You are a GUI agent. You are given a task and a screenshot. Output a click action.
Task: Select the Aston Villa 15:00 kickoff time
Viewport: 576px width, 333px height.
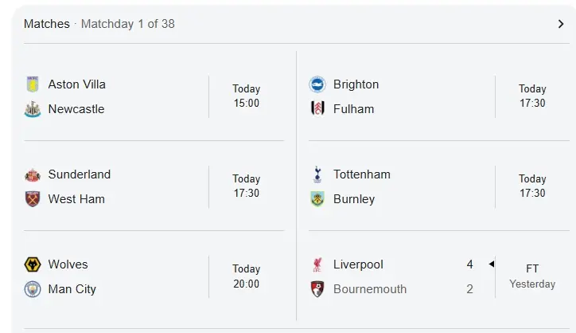coord(246,96)
